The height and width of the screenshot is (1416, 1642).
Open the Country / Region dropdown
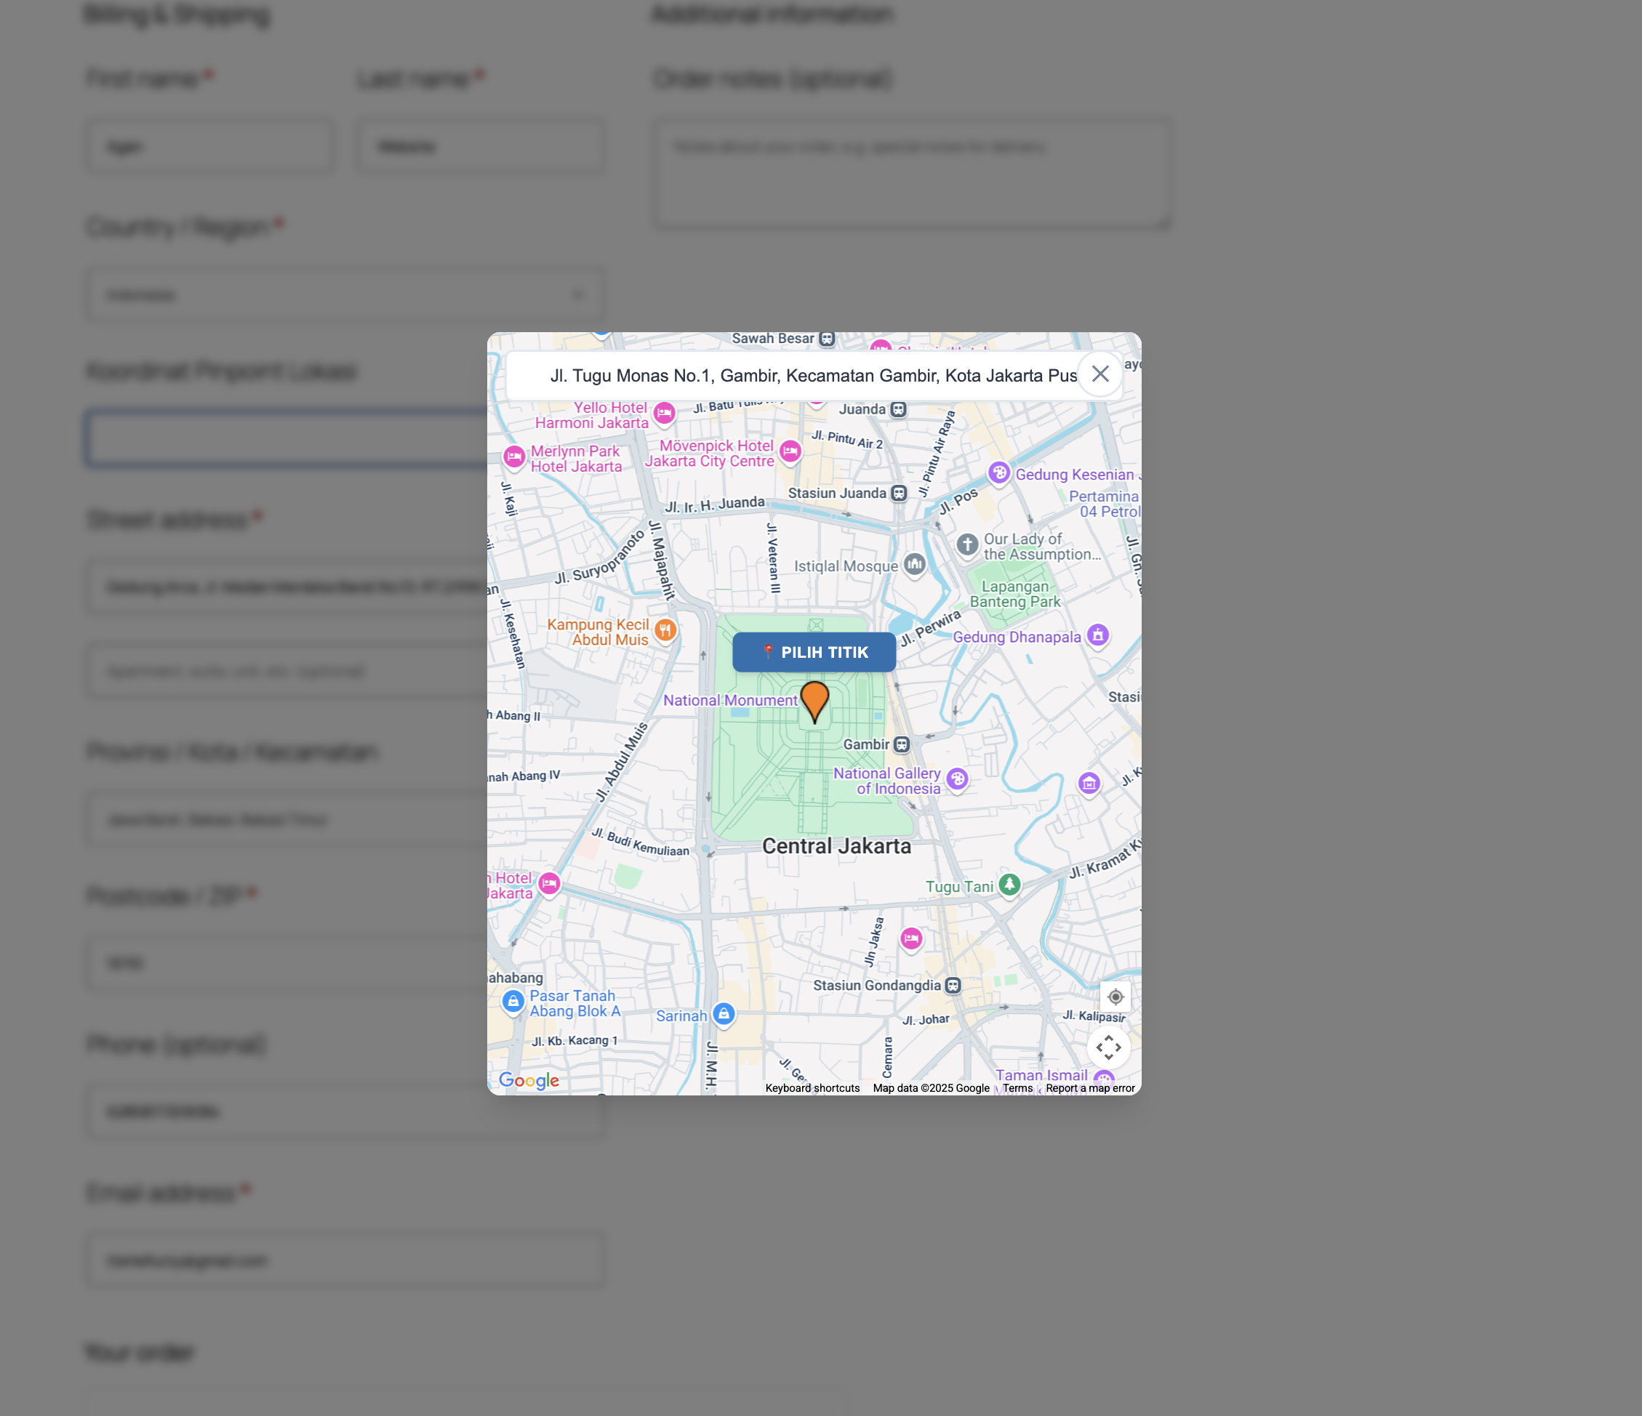coord(346,294)
